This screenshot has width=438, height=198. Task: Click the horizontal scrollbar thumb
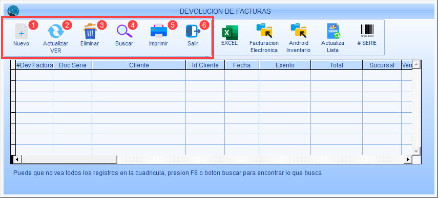(x=69, y=160)
